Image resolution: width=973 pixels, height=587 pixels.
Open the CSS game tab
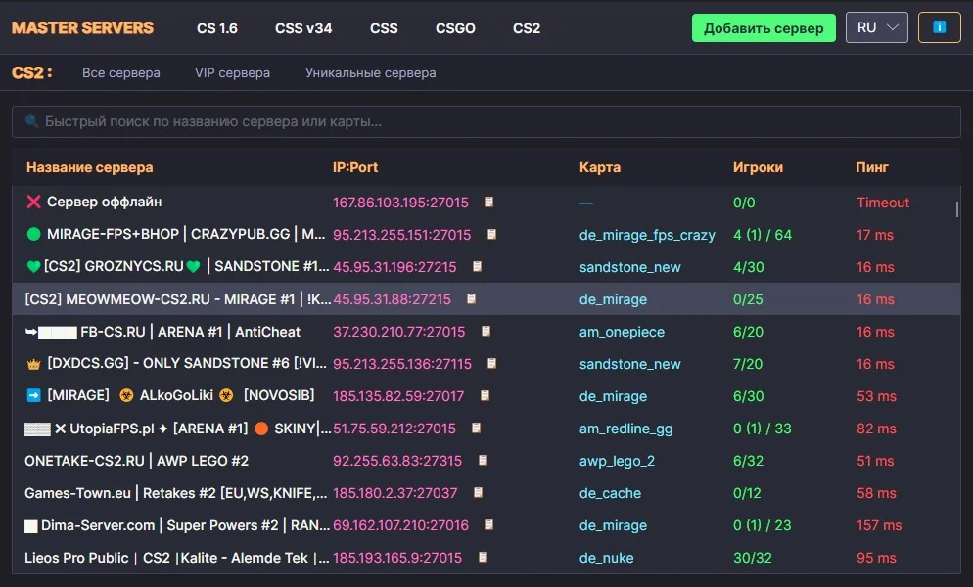[384, 28]
